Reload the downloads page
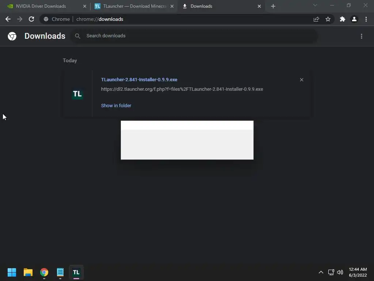 pyautogui.click(x=31, y=19)
